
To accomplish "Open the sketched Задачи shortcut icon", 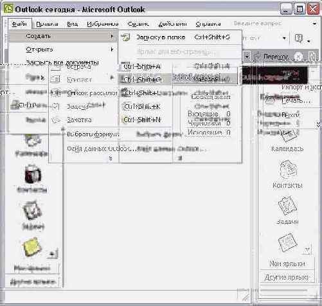I will pos(287,206).
